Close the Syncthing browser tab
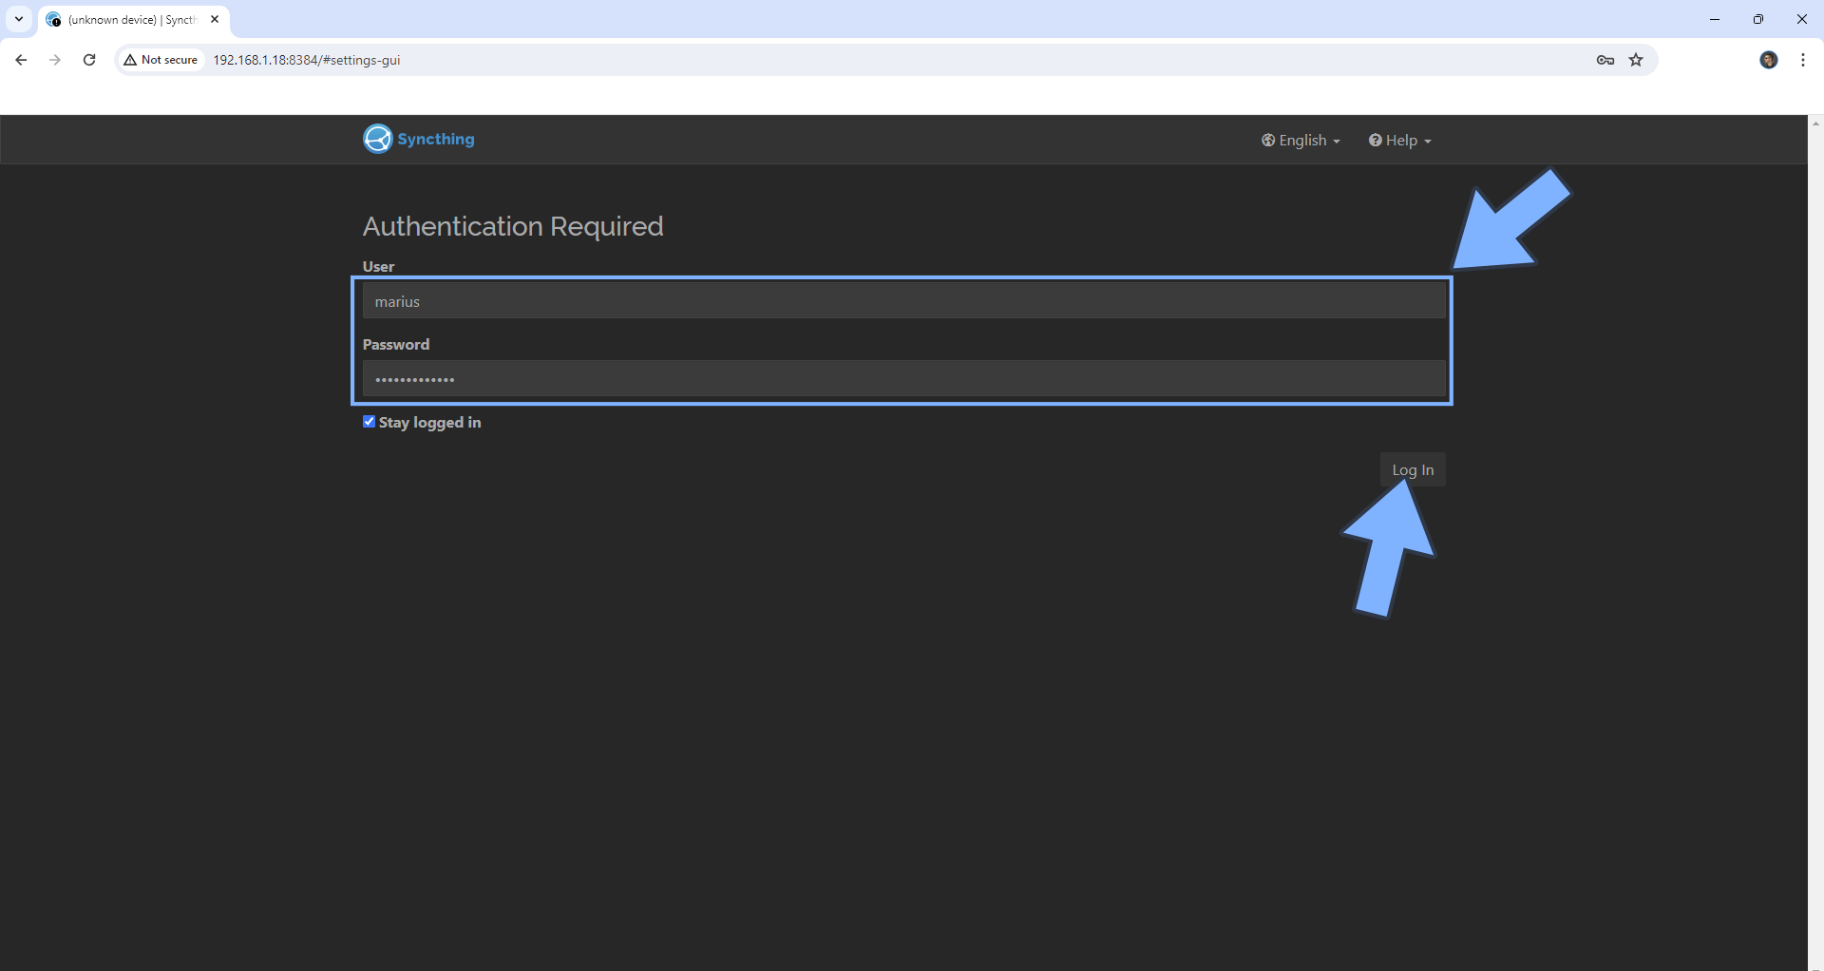 point(215,19)
